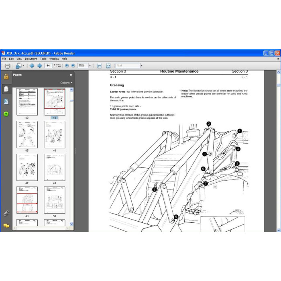Select page 43 thumbnail
The height and width of the screenshot is (281, 281).
pyautogui.click(x=27, y=102)
